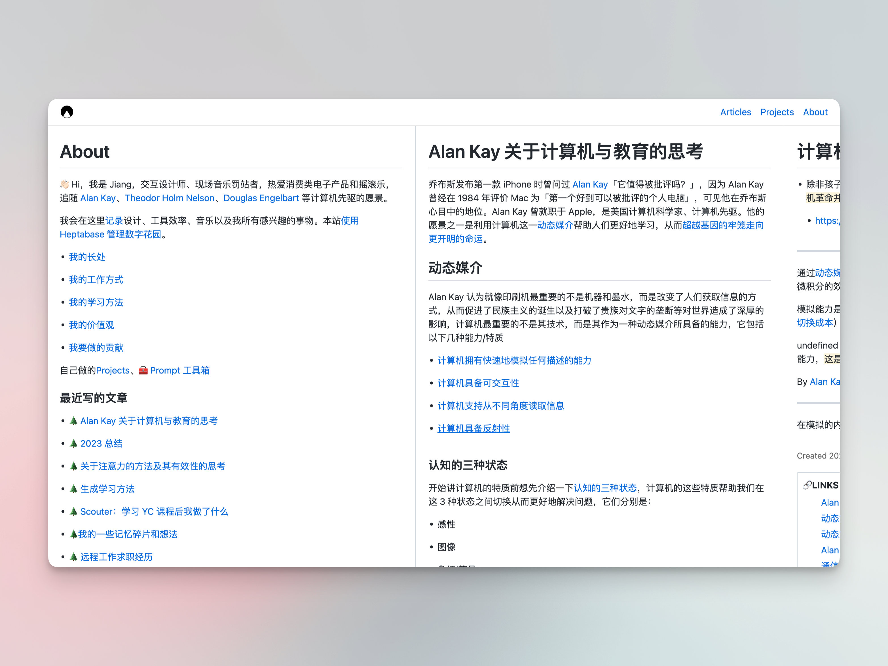The width and height of the screenshot is (888, 666).
Task: Select the About item in top navigation
Action: point(815,112)
